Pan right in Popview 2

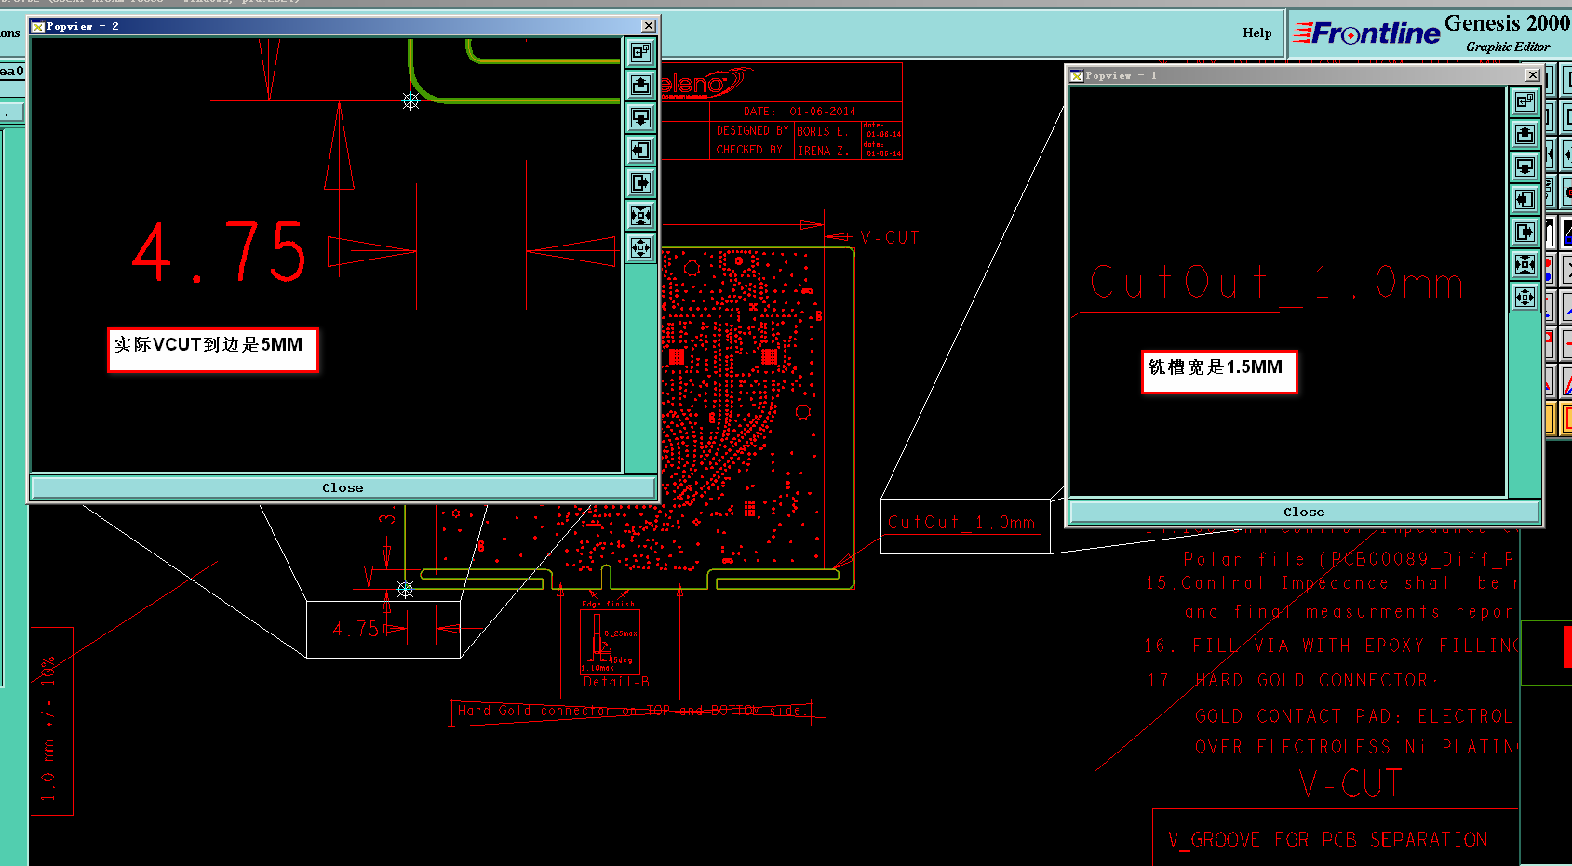coord(640,182)
